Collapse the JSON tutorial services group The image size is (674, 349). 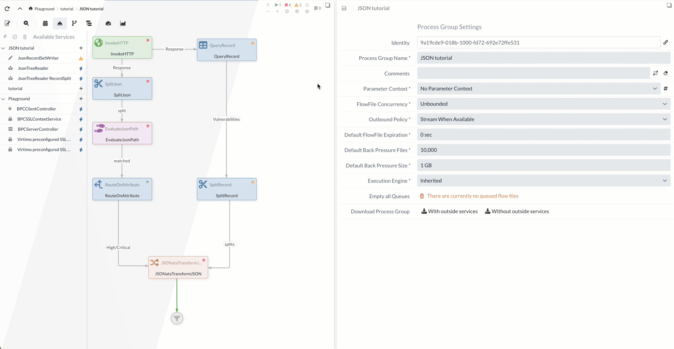(3, 48)
